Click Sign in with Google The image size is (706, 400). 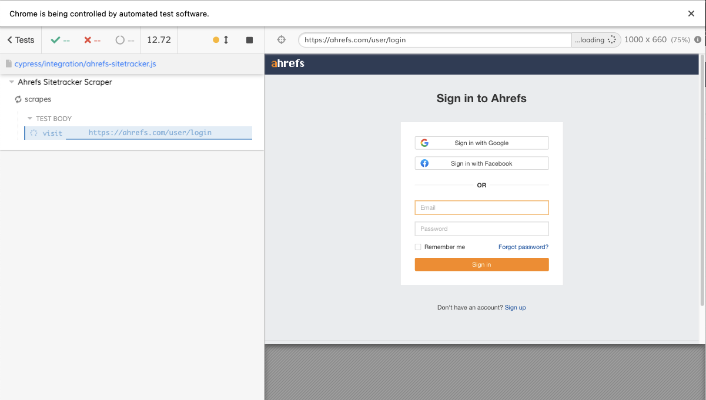tap(481, 143)
